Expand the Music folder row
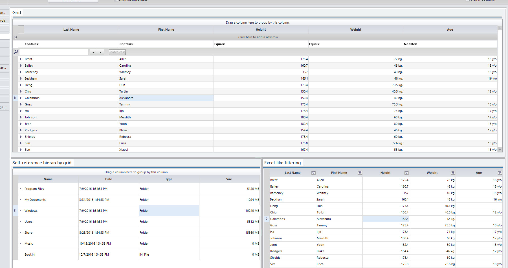The image size is (508, 268). [20, 244]
